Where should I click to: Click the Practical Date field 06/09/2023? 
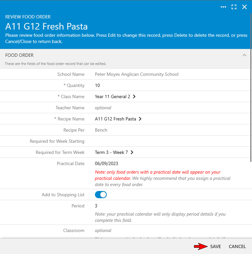click(x=106, y=163)
